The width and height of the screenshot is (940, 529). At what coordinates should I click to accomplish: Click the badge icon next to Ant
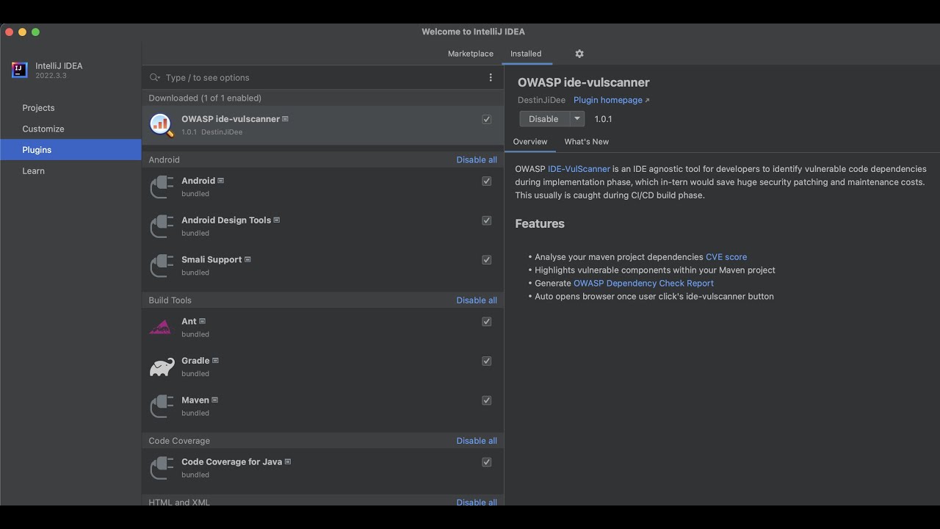point(202,321)
